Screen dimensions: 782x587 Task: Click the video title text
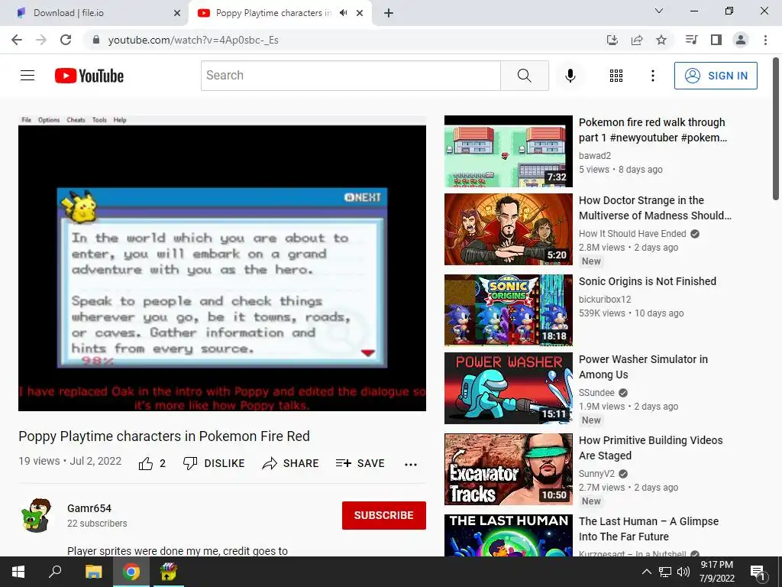point(164,436)
